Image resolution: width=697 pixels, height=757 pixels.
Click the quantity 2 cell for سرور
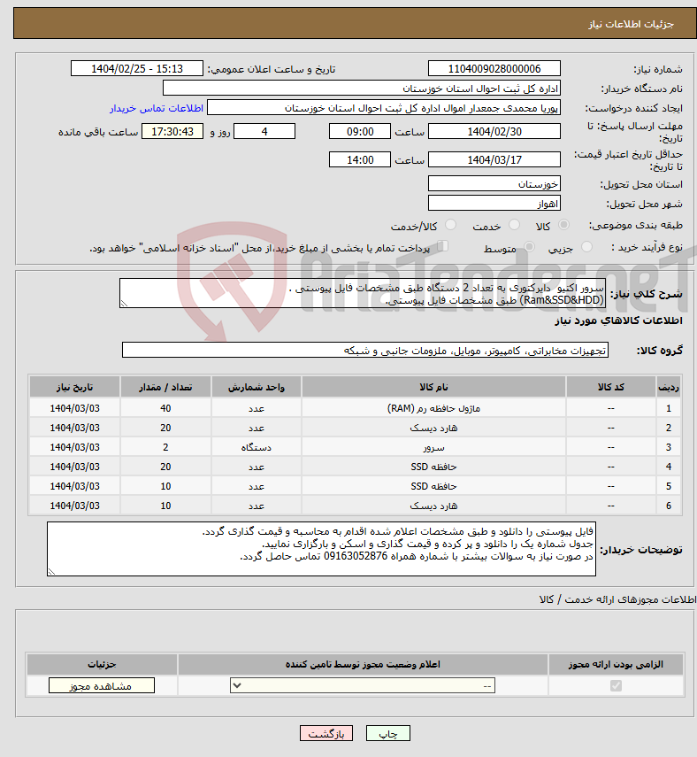coord(165,447)
